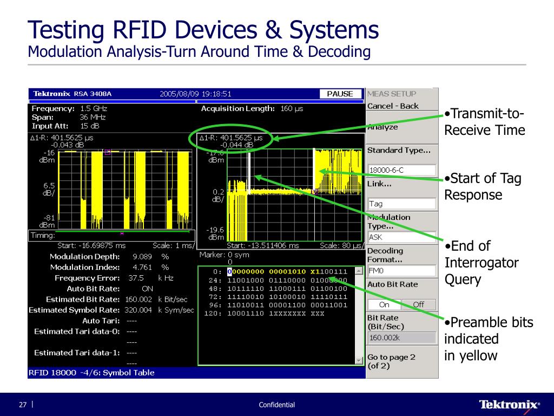Click right graph Start -13.511406 ms label

pos(262,245)
